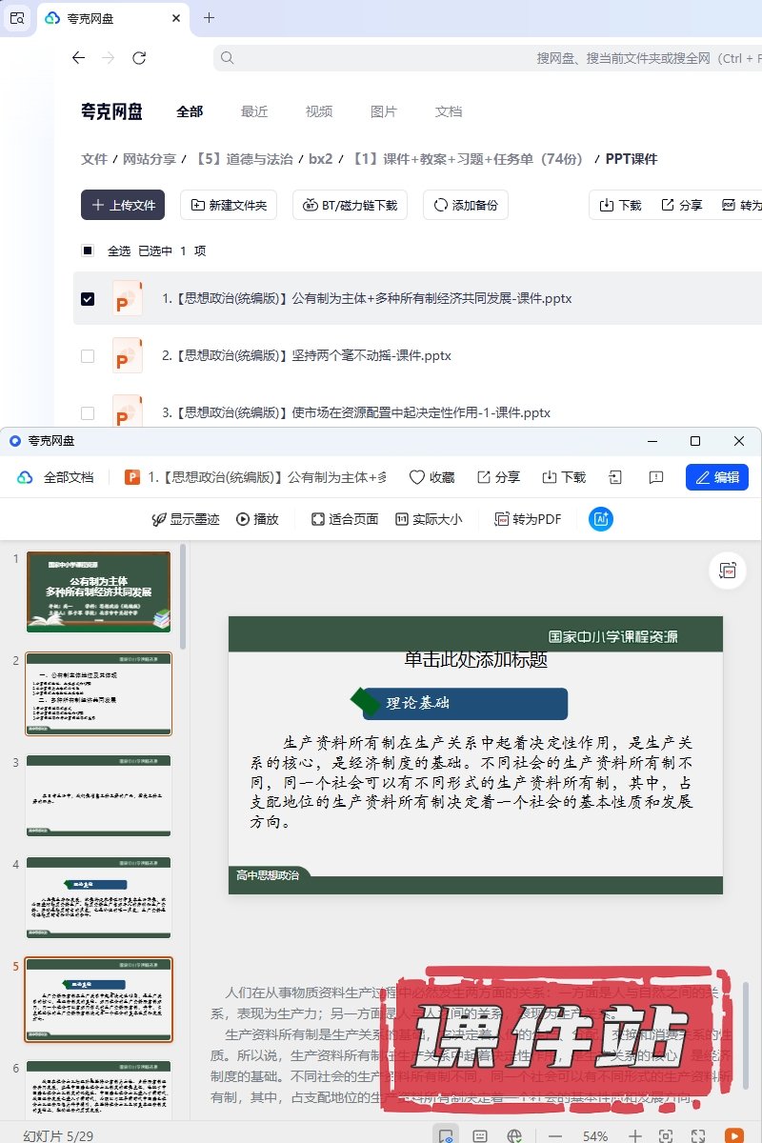Click the AI assistant icon in viewer toolbar
762x1143 pixels.
click(x=601, y=519)
